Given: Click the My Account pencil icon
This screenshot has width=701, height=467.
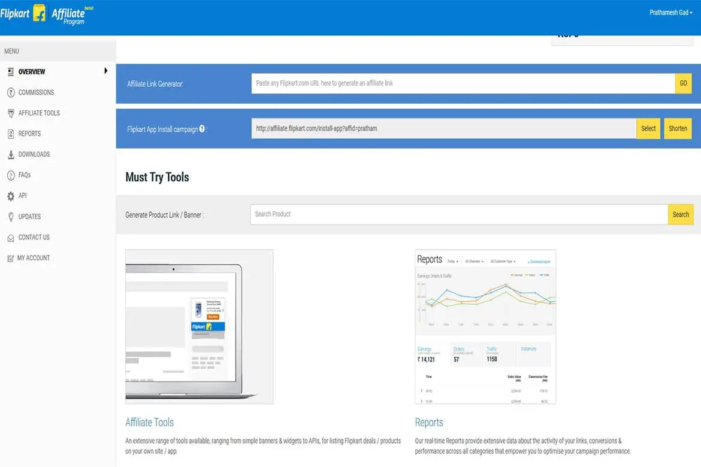Looking at the screenshot, I should (12, 257).
